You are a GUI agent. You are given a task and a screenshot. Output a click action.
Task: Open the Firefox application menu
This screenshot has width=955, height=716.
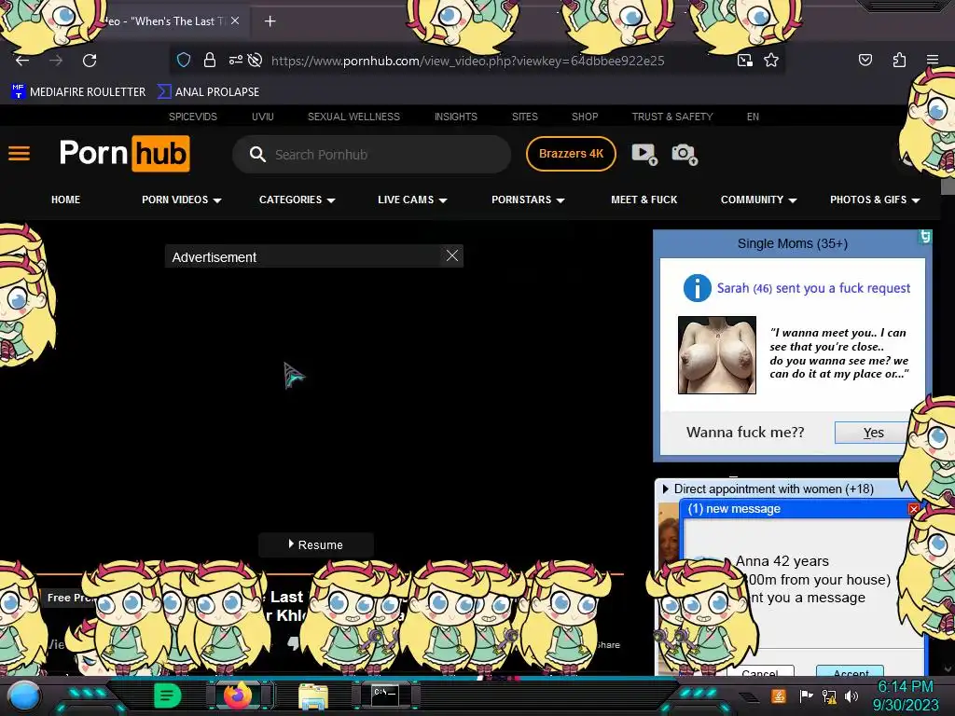(933, 60)
